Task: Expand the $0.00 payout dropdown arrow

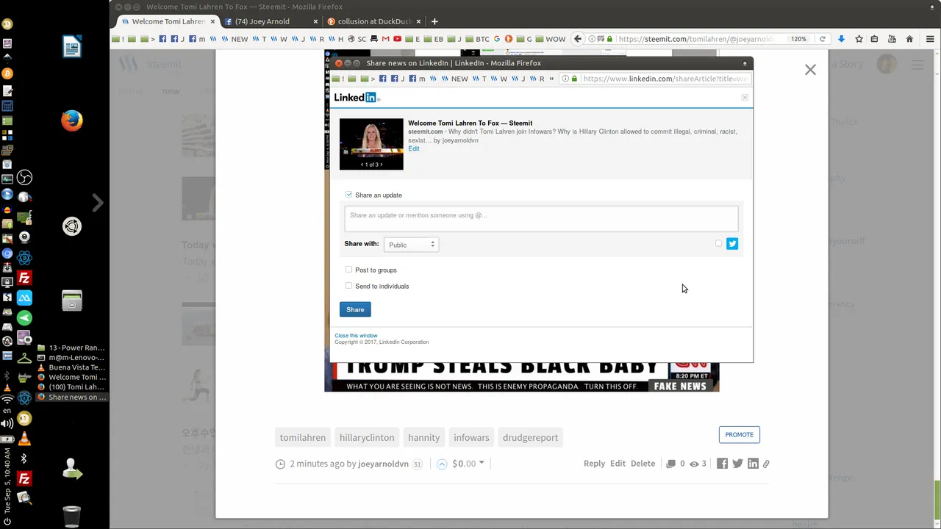Action: tap(482, 463)
